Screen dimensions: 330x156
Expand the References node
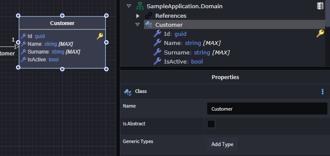coord(138,16)
